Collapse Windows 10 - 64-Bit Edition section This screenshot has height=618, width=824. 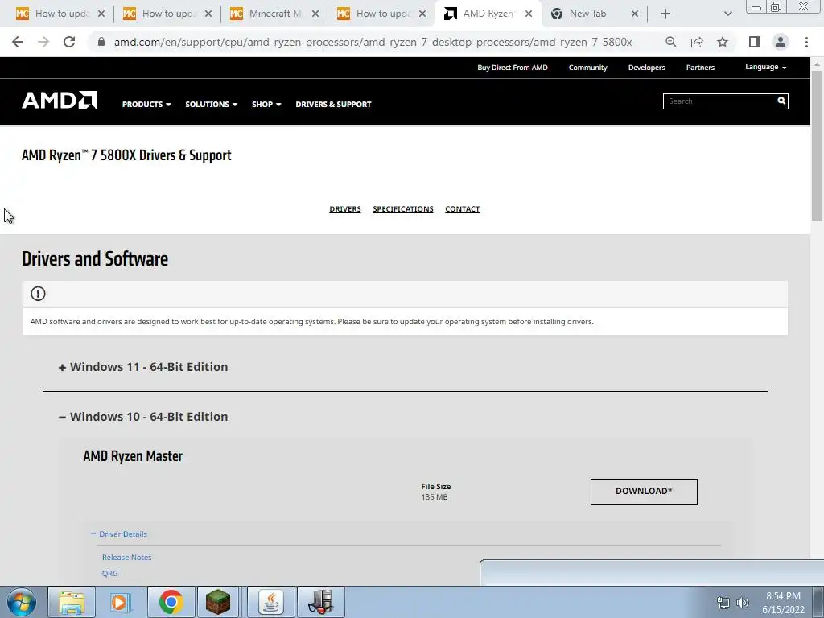coord(143,417)
